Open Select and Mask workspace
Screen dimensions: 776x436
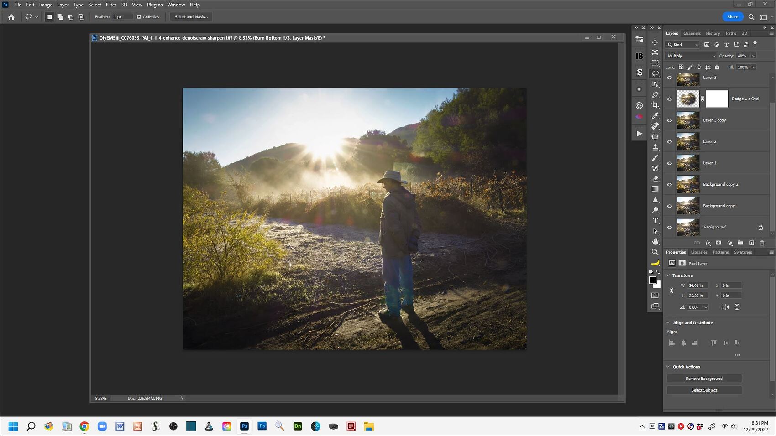[190, 16]
